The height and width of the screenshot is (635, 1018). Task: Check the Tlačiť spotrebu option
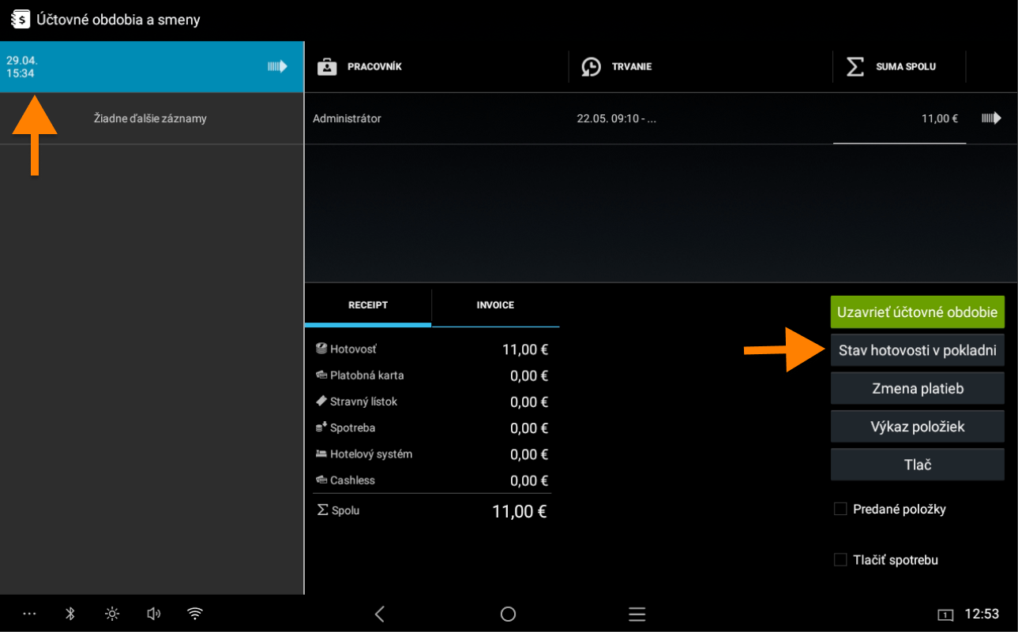pos(840,560)
